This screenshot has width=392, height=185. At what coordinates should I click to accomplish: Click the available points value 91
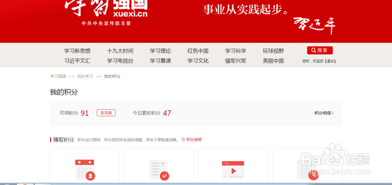click(85, 113)
